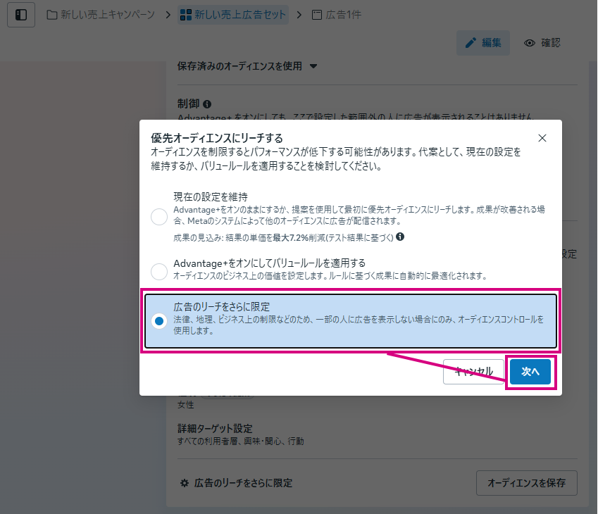This screenshot has height=514, width=598.
Task: Switch to 確認 with the eye icon
Action: 542,43
